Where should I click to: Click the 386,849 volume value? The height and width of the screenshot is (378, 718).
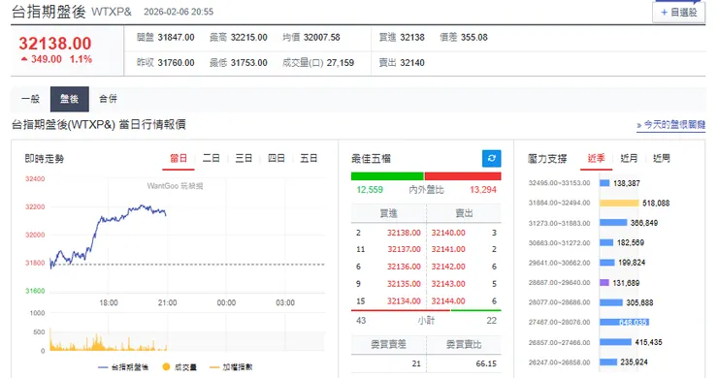tap(644, 223)
